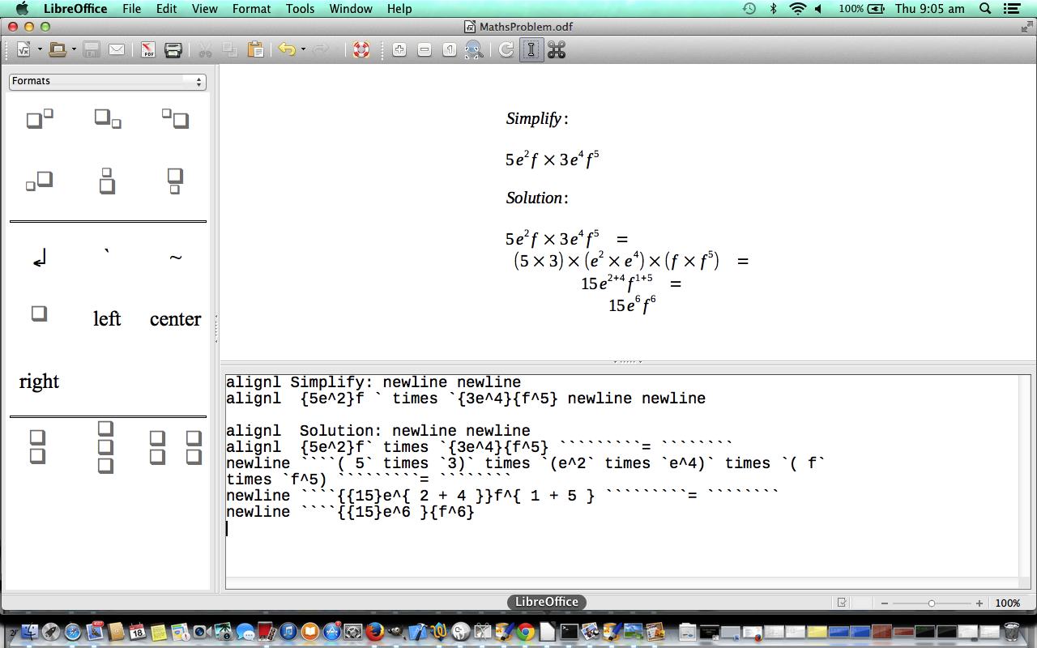This screenshot has height=648, width=1037.
Task: Open Time Machine menu bar icon
Action: 749,8
